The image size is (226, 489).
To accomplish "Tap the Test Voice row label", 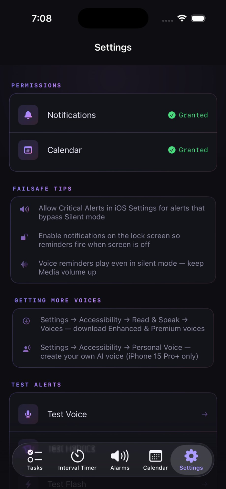I will (67, 414).
